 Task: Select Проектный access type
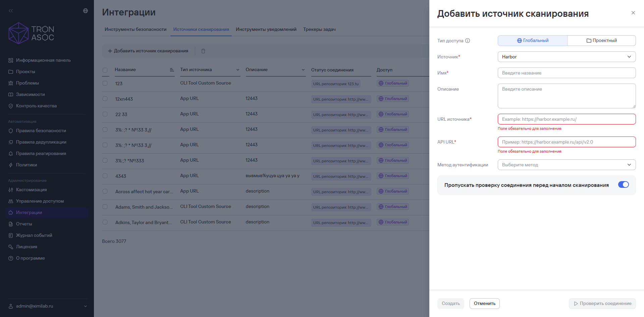coord(601,41)
